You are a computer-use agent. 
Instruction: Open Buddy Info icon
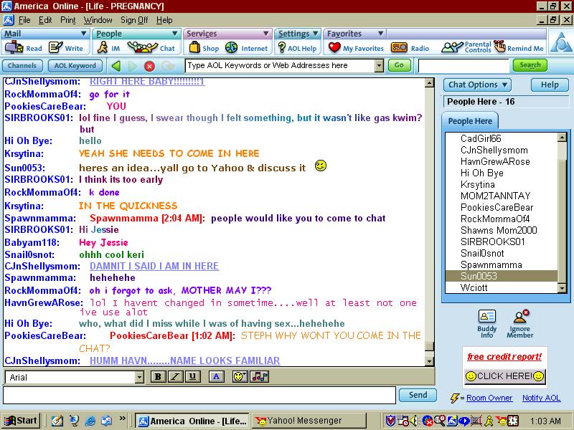pos(487,324)
